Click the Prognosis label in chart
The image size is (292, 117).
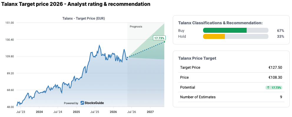pos(136,27)
